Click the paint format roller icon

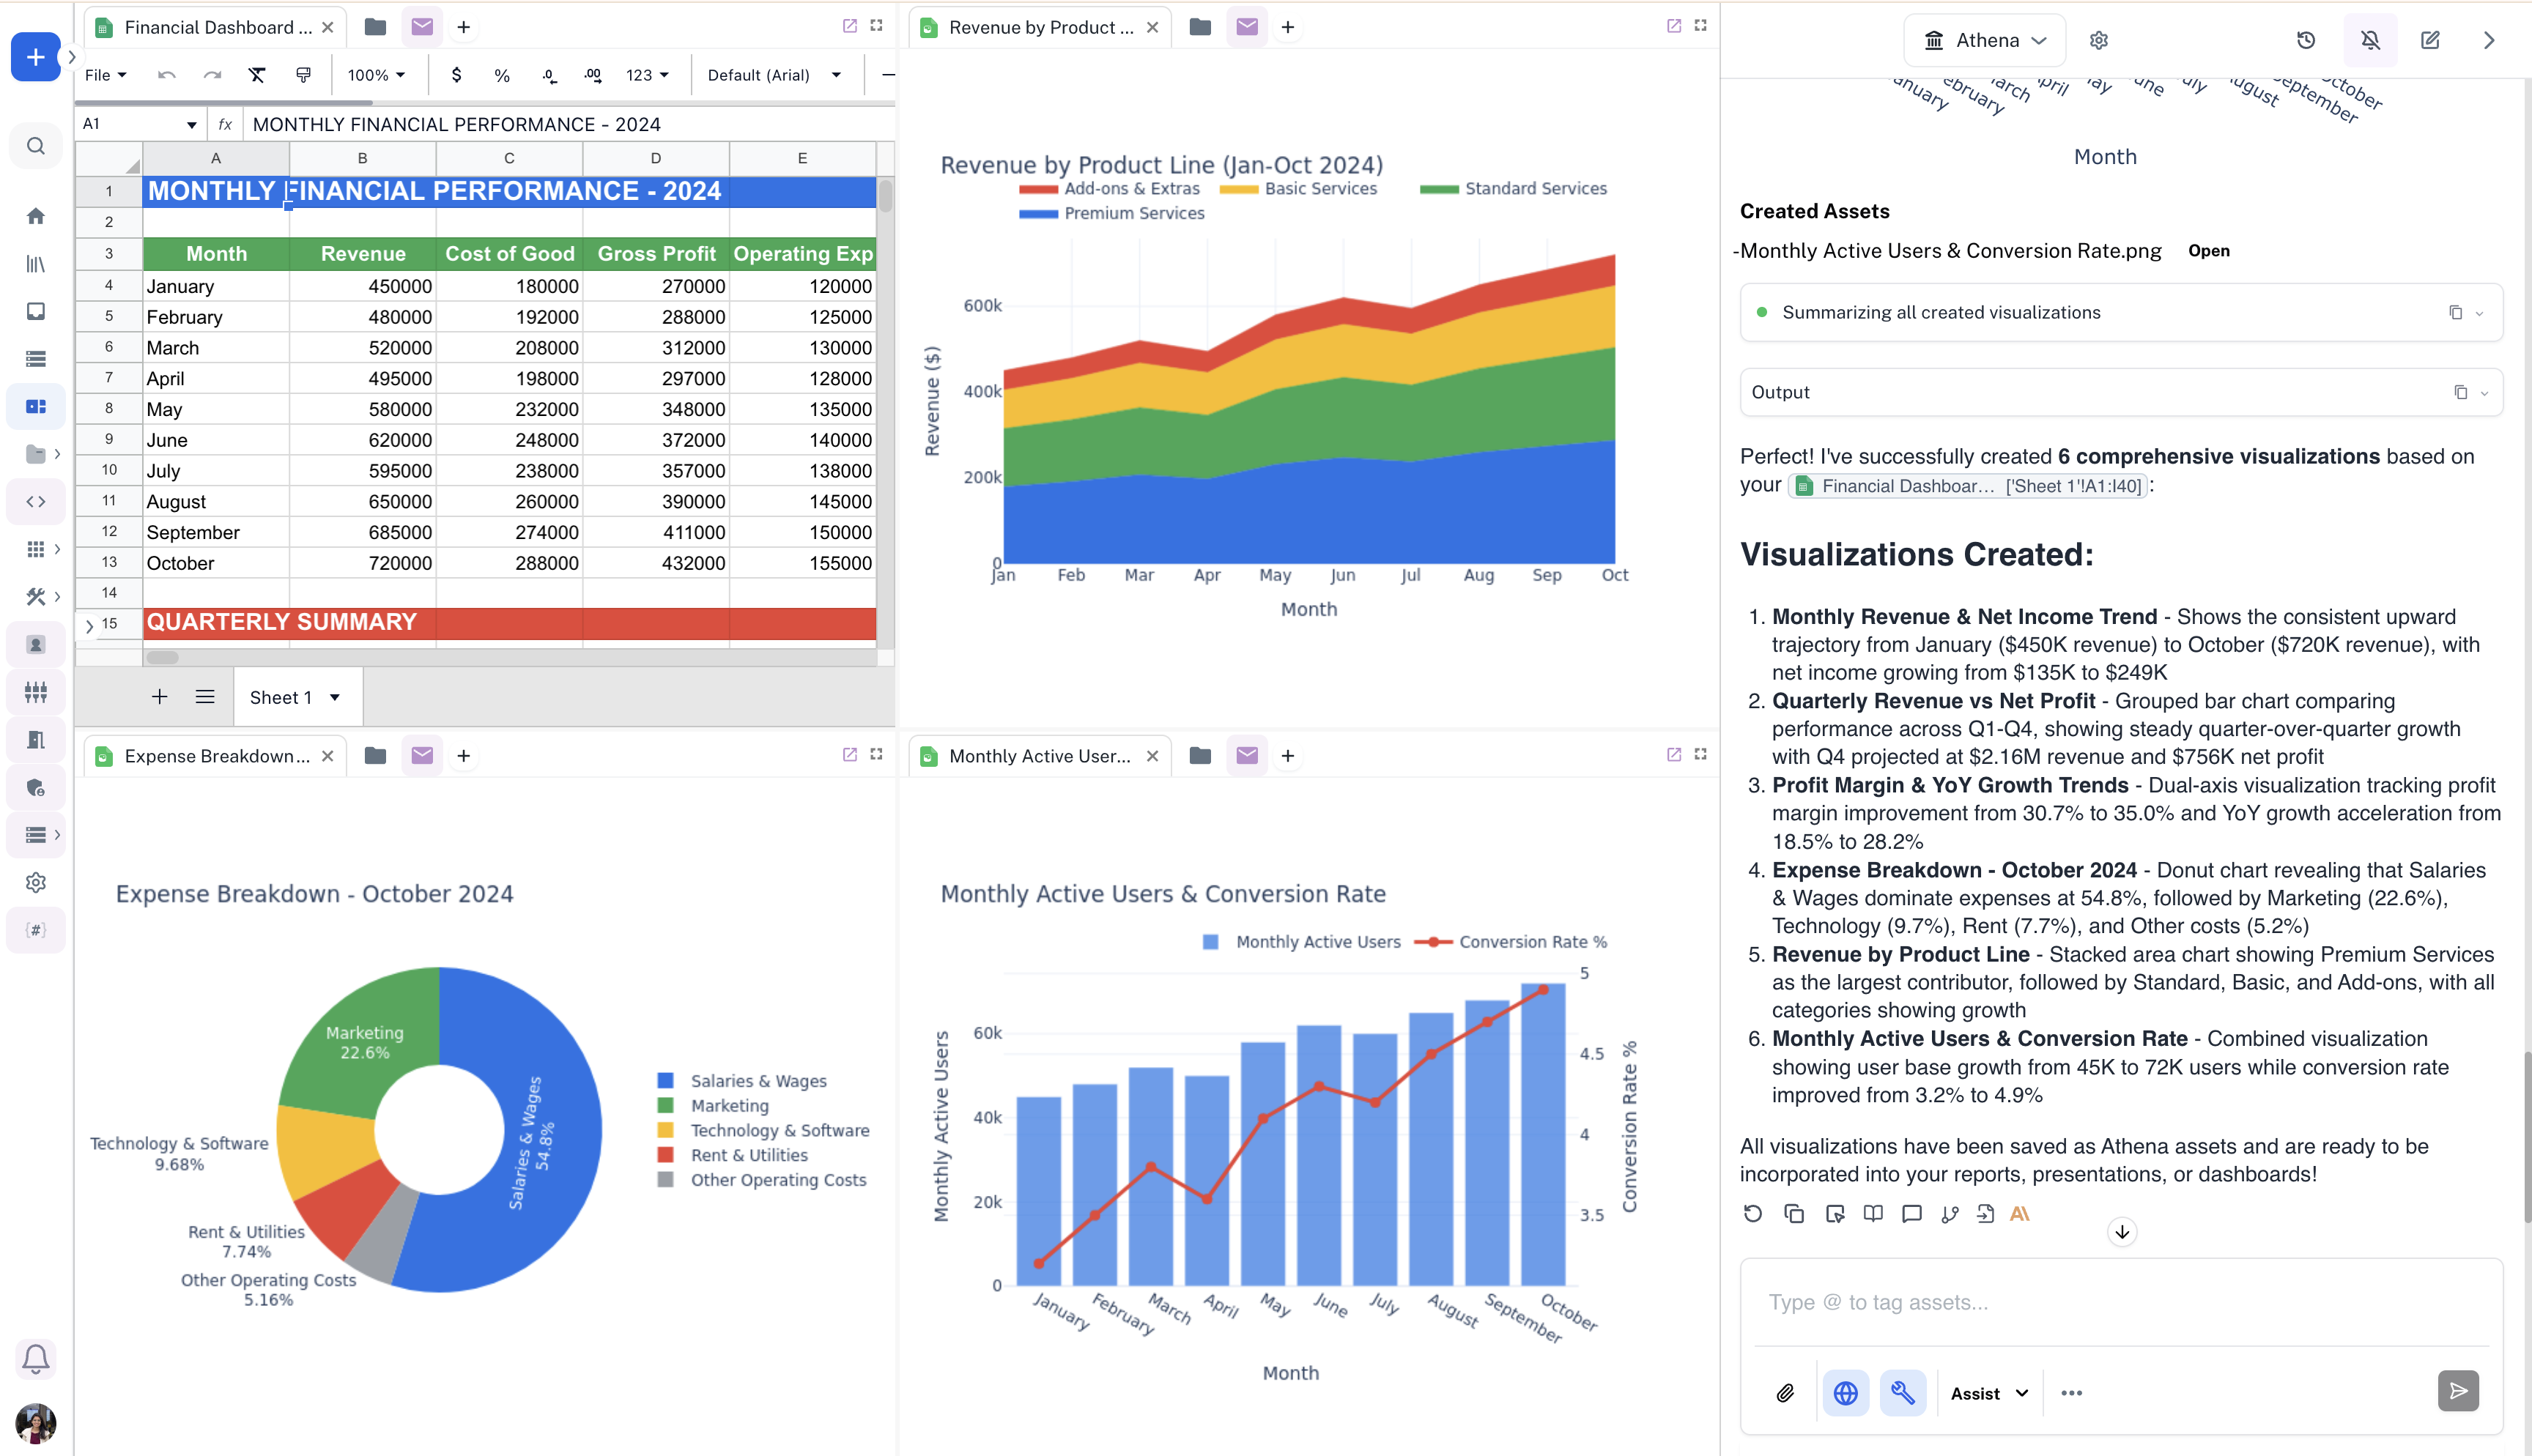click(x=303, y=75)
